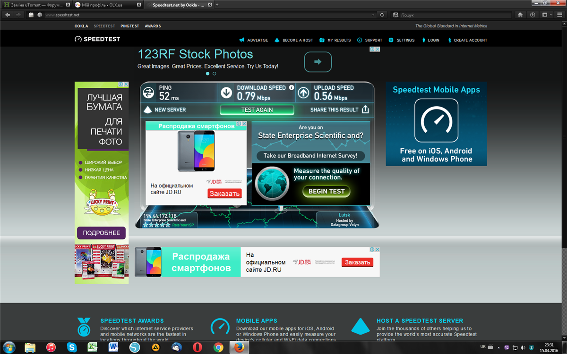Click the CREATE ACCOUNT link
Viewport: 567px width, 354px height.
point(467,40)
